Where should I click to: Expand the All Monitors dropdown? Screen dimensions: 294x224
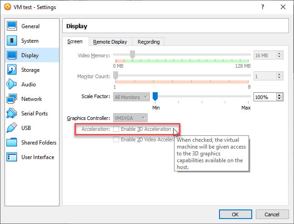(x=131, y=97)
